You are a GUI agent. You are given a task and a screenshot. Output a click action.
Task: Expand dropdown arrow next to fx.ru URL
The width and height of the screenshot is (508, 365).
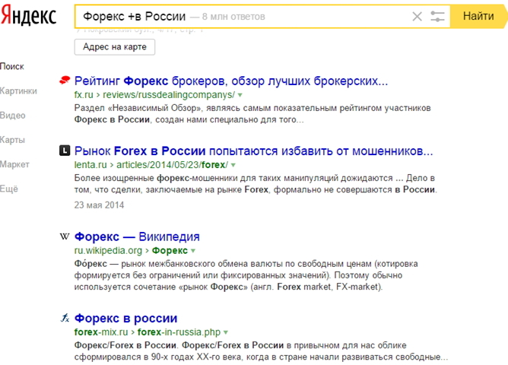tap(240, 95)
